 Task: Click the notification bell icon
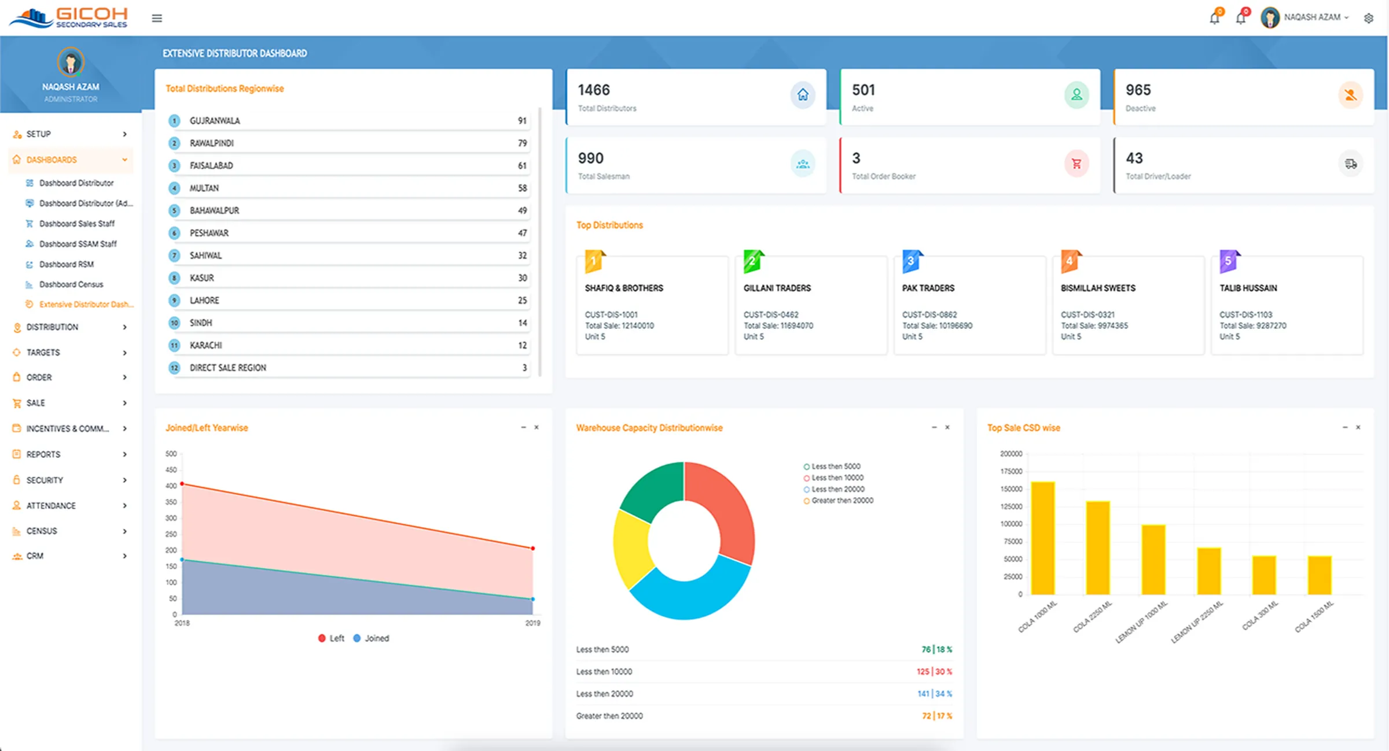pyautogui.click(x=1214, y=18)
